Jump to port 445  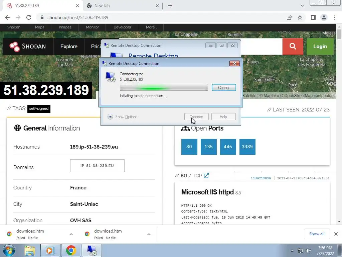point(228,147)
